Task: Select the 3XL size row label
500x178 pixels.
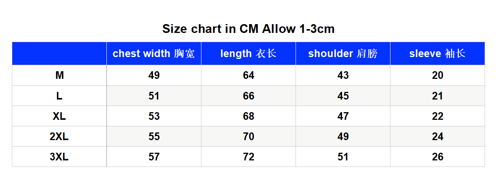Action: coord(59,157)
